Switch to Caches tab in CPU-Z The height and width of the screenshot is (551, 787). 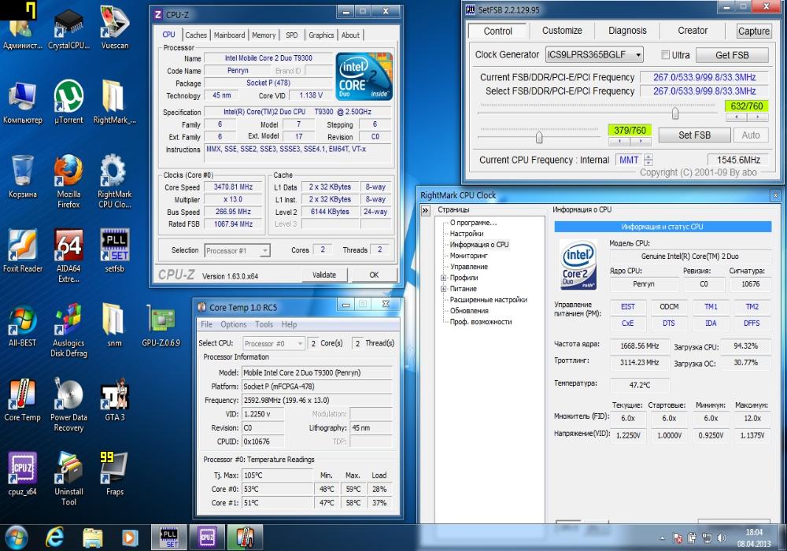pos(196,35)
